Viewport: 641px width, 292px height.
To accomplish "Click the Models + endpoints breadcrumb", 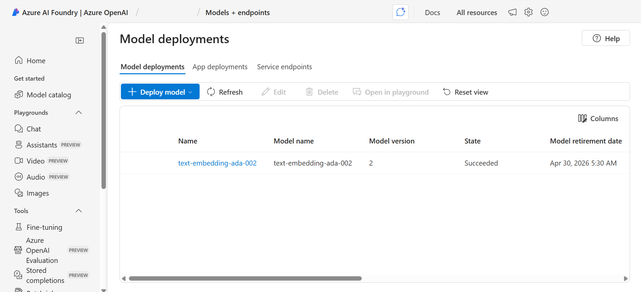I will pos(238,12).
